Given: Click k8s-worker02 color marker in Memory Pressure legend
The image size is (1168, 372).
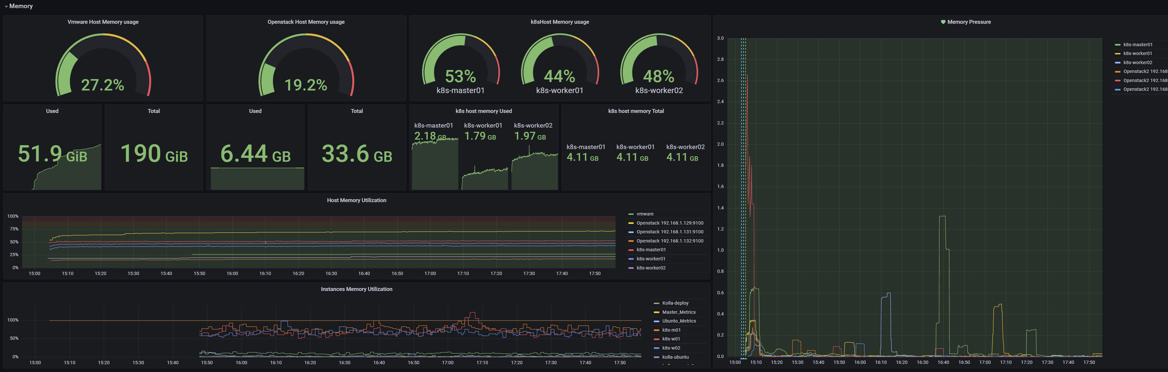Looking at the screenshot, I should click(x=1118, y=62).
